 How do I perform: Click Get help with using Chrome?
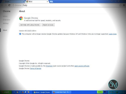click(30, 25)
